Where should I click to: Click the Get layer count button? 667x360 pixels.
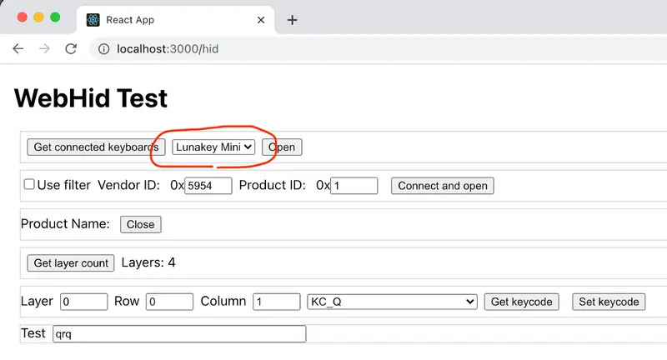[x=71, y=263]
